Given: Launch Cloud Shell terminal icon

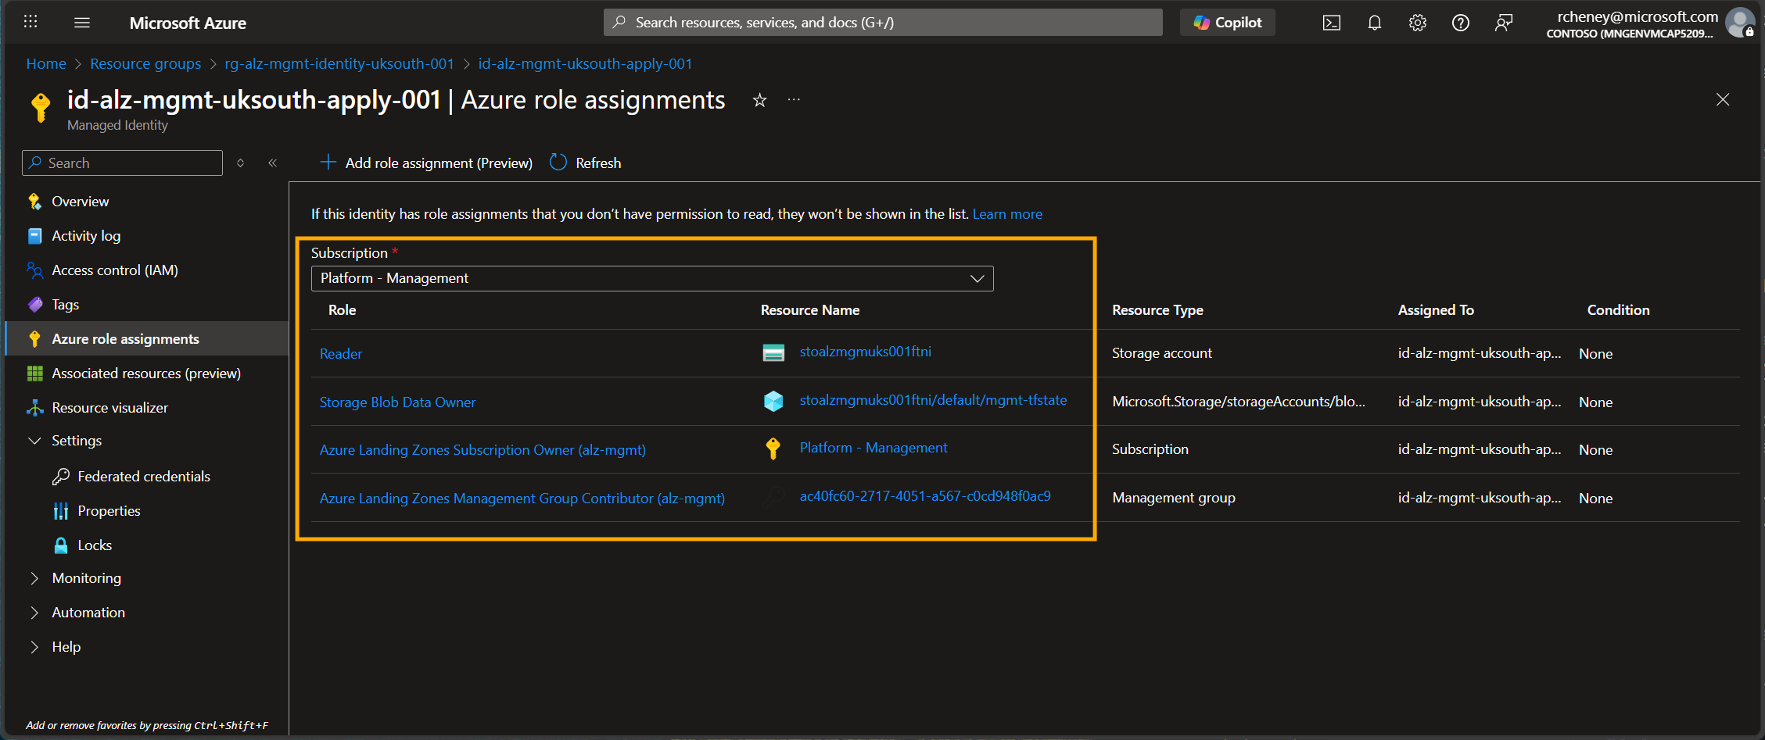Looking at the screenshot, I should (x=1331, y=23).
